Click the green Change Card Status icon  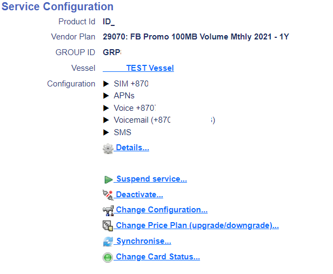point(108,257)
